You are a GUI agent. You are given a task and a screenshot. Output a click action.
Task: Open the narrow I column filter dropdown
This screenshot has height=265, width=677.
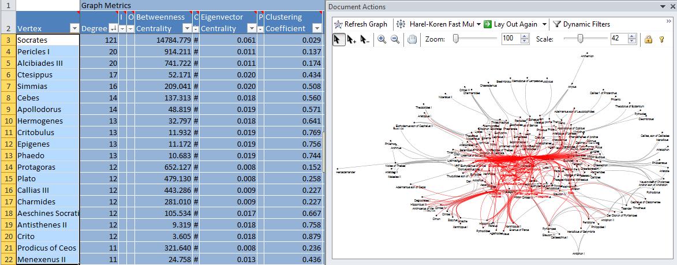[122, 28]
